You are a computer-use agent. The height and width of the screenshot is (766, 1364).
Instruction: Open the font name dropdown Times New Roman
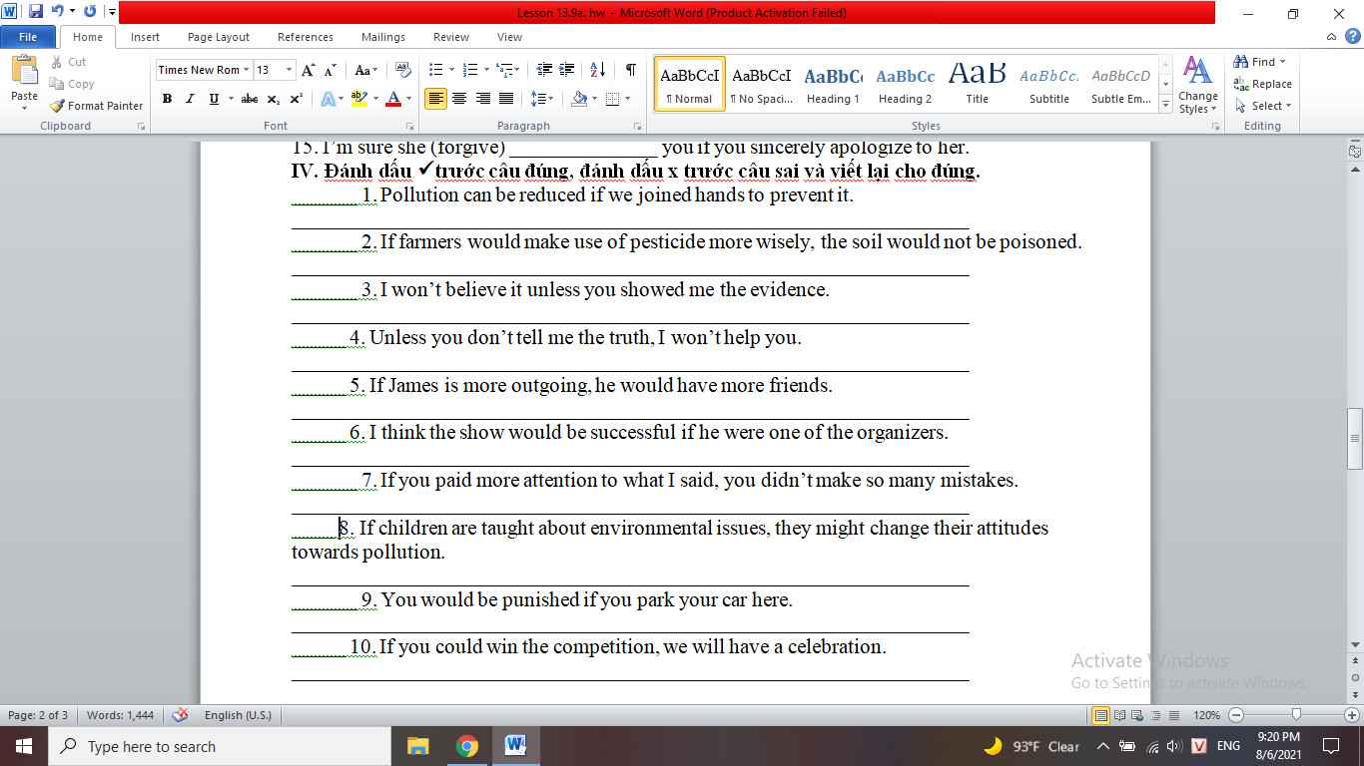pyautogui.click(x=247, y=70)
